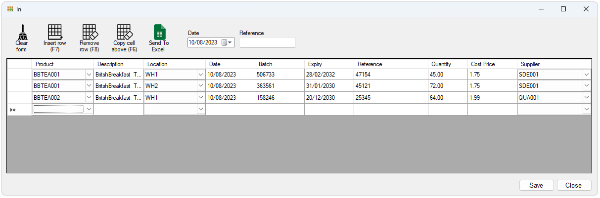Click the Insert row (F7) icon
This screenshot has height=198, width=600.
pyautogui.click(x=54, y=32)
